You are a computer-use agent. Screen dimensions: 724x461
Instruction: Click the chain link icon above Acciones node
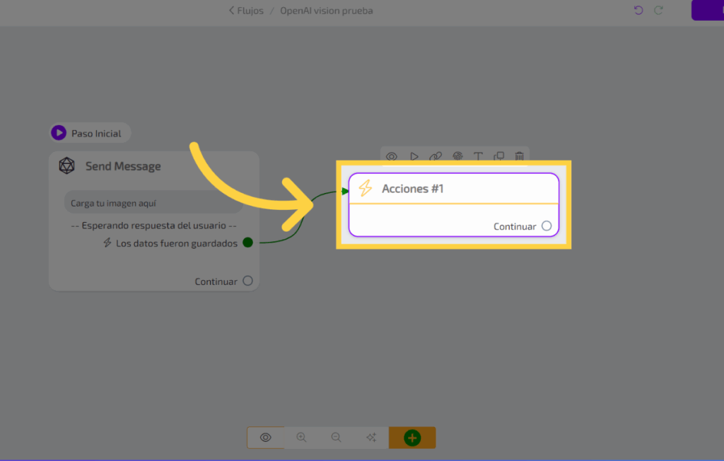(x=436, y=156)
